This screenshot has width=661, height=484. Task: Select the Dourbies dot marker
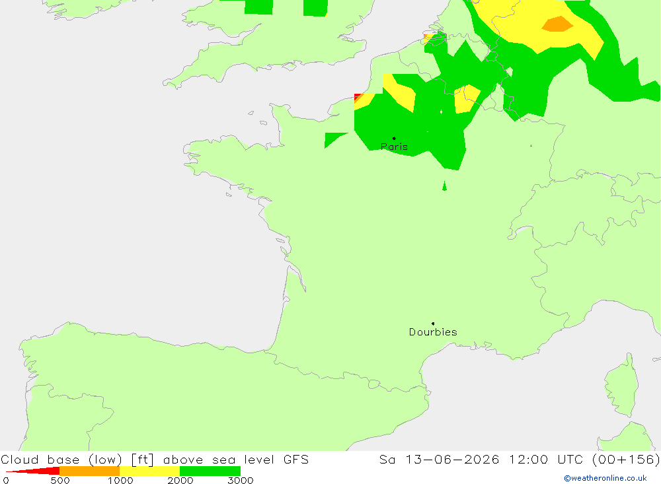point(433,324)
